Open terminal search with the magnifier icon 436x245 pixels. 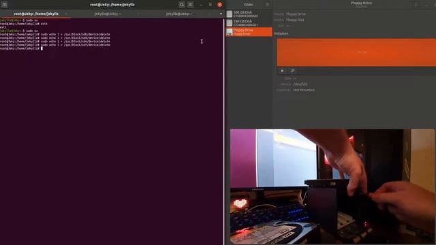coord(182,5)
